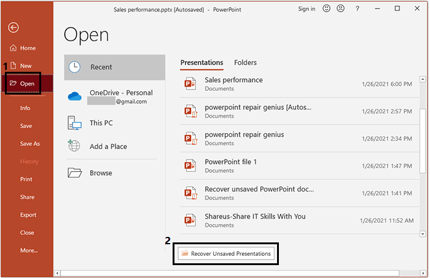
Task: Click the horizontal scrollbar right arrow
Action: (423, 273)
